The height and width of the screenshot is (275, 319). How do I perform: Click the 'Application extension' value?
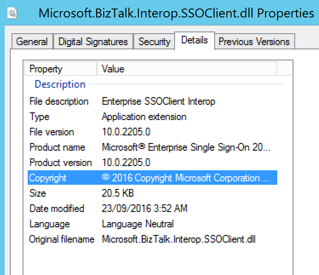coord(144,117)
